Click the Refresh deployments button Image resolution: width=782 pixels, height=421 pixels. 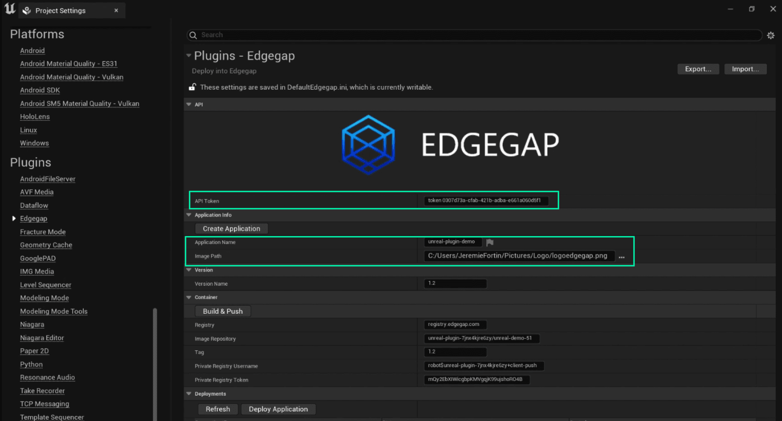tap(218, 409)
